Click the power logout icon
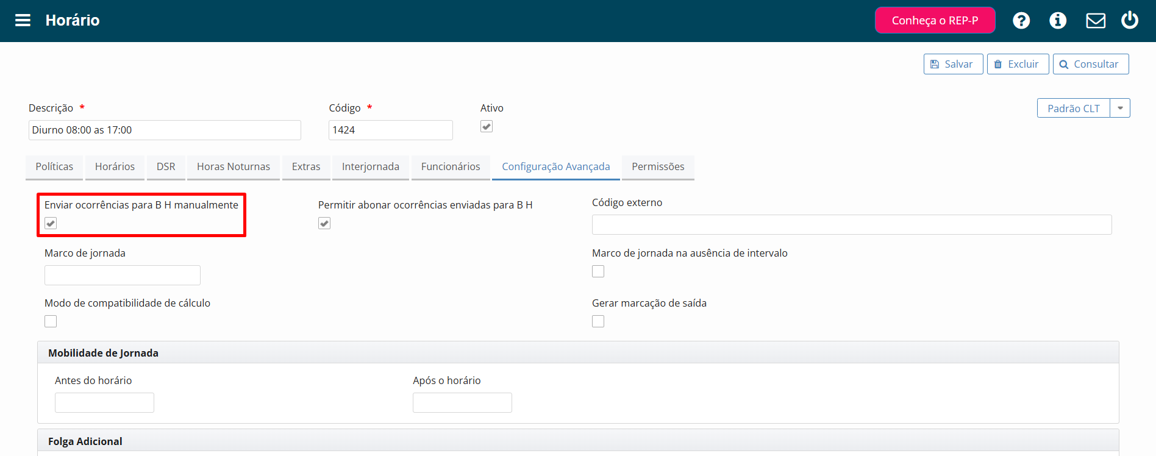The image size is (1156, 456). [x=1130, y=20]
